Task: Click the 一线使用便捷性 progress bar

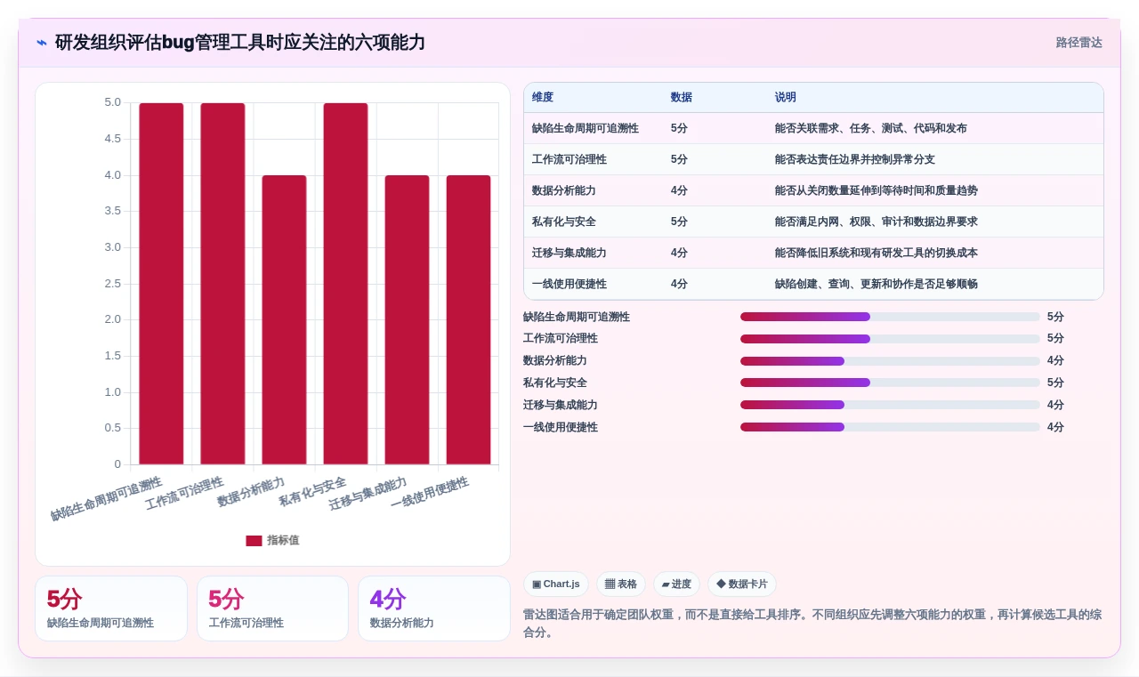Action: click(890, 427)
